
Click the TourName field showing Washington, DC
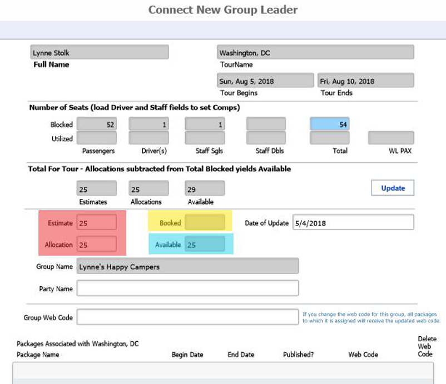click(x=315, y=53)
